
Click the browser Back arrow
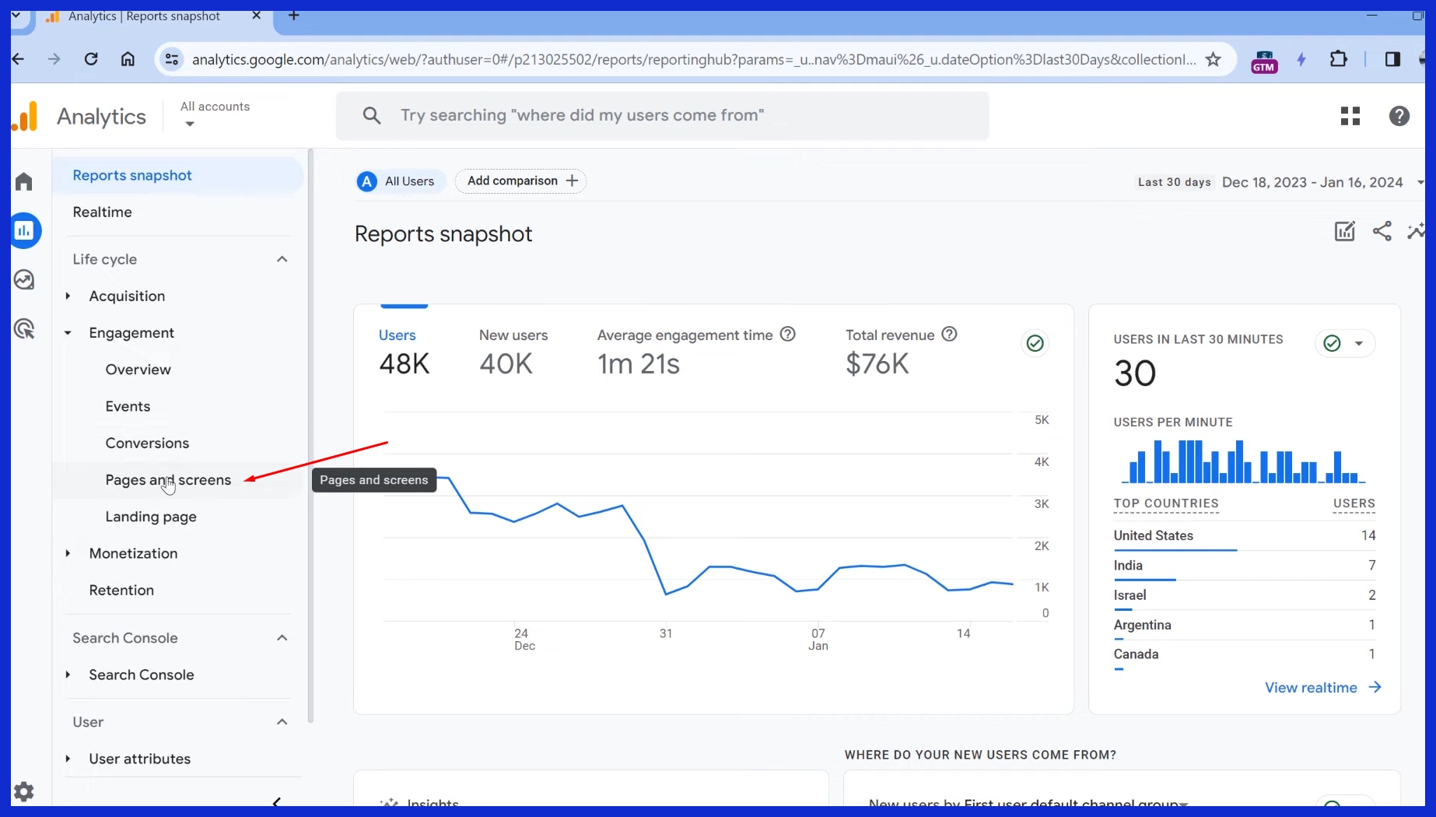(18, 59)
